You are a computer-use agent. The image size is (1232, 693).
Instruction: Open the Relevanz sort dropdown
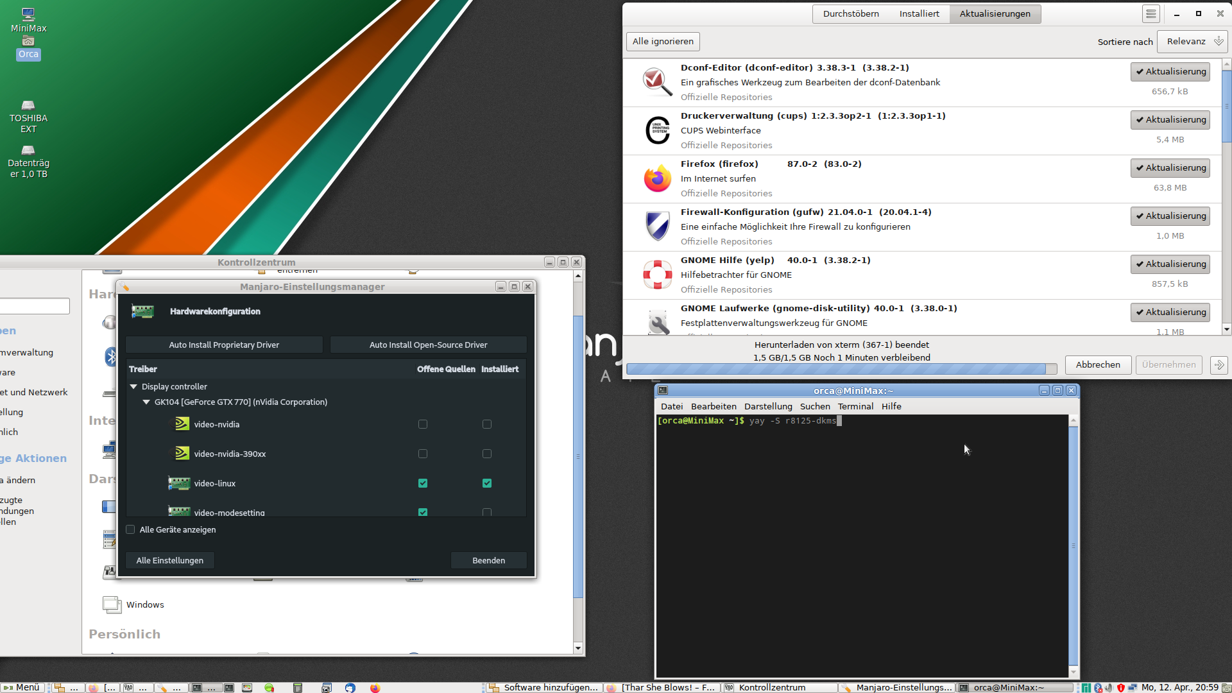tap(1192, 42)
